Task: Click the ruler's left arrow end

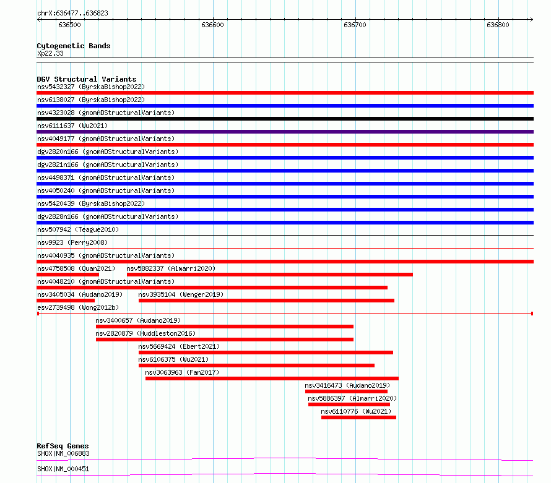Action: [38, 19]
